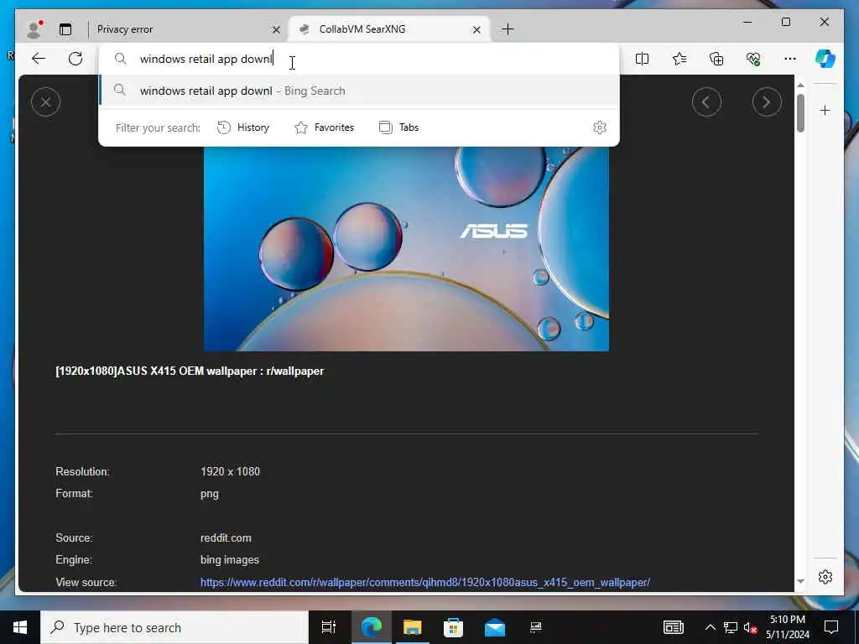The height and width of the screenshot is (644, 859).
Task: Open the Mail app from taskbar
Action: (495, 627)
